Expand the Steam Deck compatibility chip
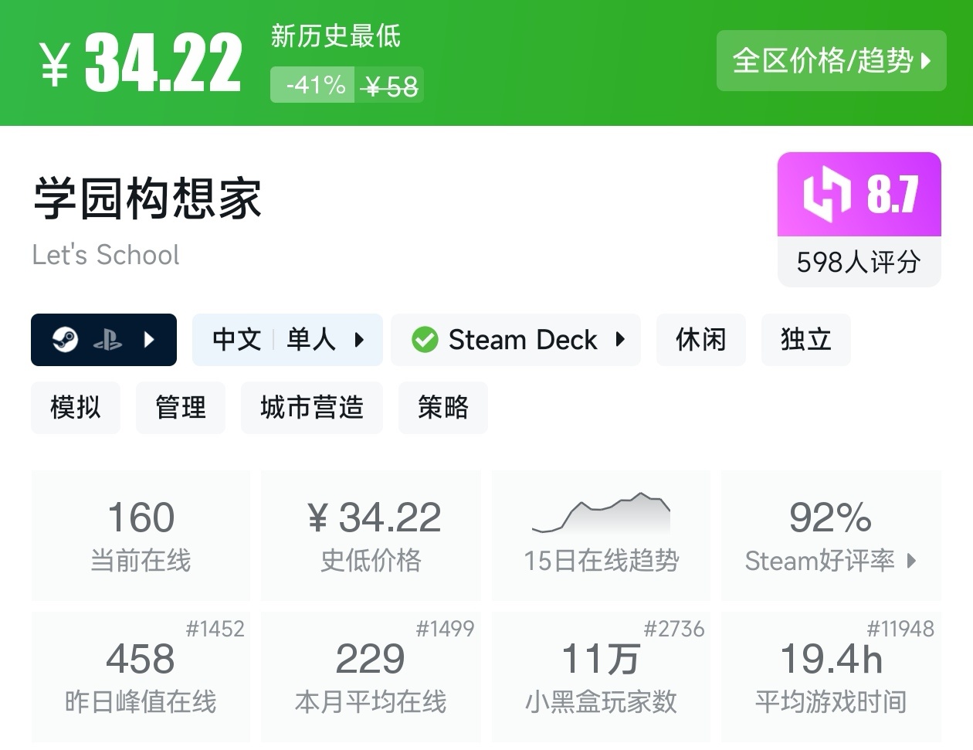Viewport: 973px width, 750px height. tap(516, 339)
